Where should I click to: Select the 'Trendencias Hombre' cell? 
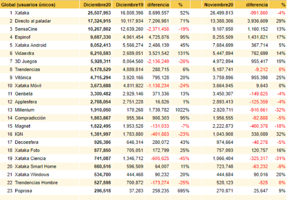[36, 183]
